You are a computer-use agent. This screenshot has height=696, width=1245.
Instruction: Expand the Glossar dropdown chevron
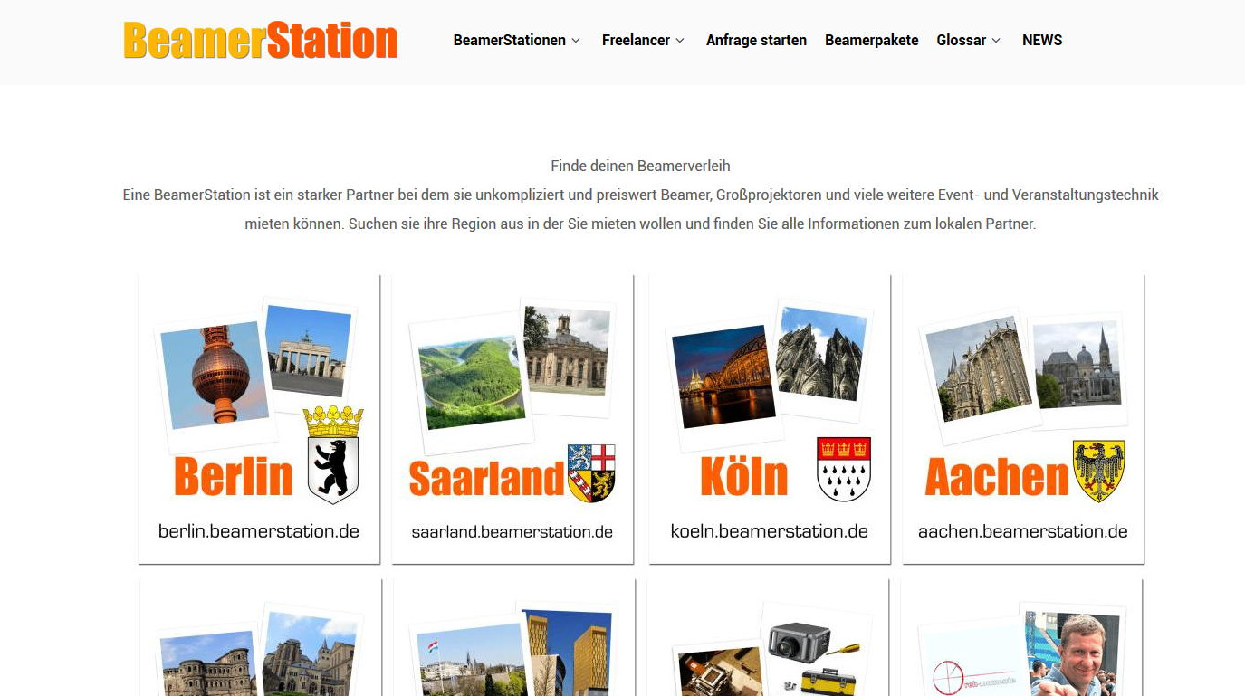click(996, 41)
